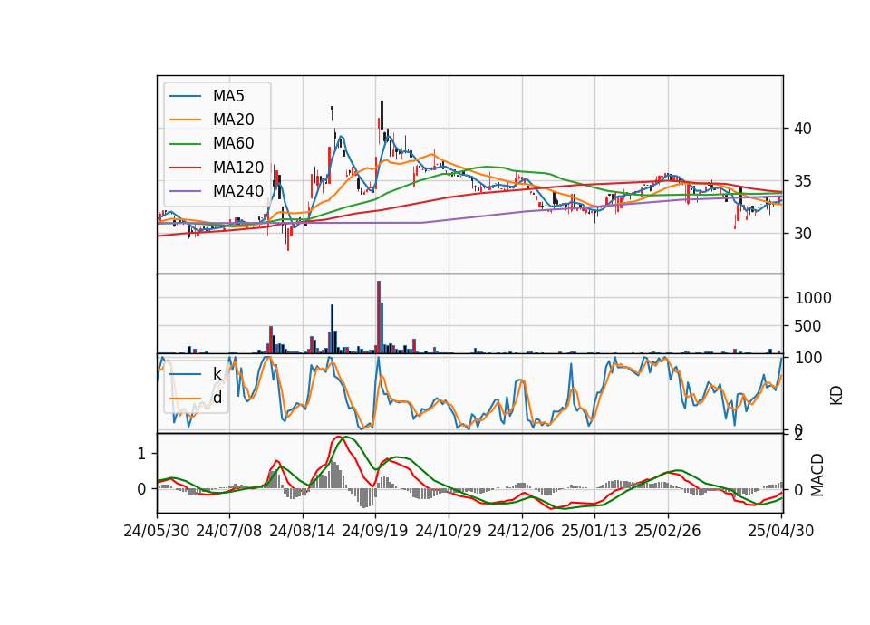Screen dimensions: 870x625
Task: Click the MACD left axis value 1
Action: [x=141, y=454]
